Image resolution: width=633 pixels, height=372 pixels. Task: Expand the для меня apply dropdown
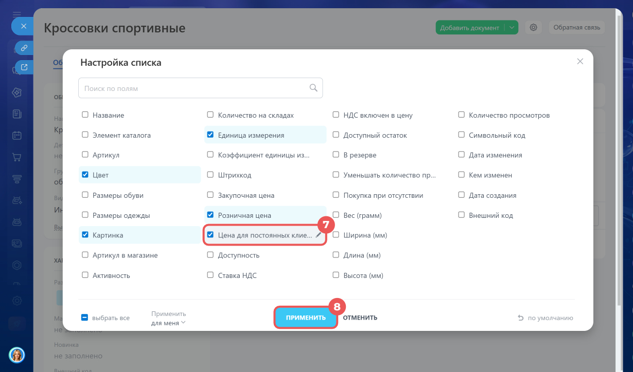169,323
